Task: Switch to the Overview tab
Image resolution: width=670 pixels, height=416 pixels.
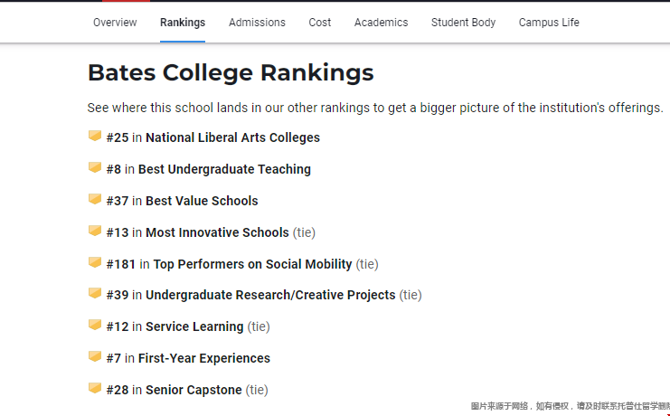Action: click(115, 23)
